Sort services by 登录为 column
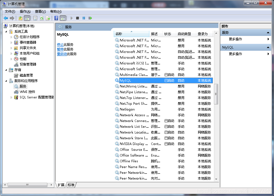Viewport: 274px width, 196px height. click(x=204, y=34)
